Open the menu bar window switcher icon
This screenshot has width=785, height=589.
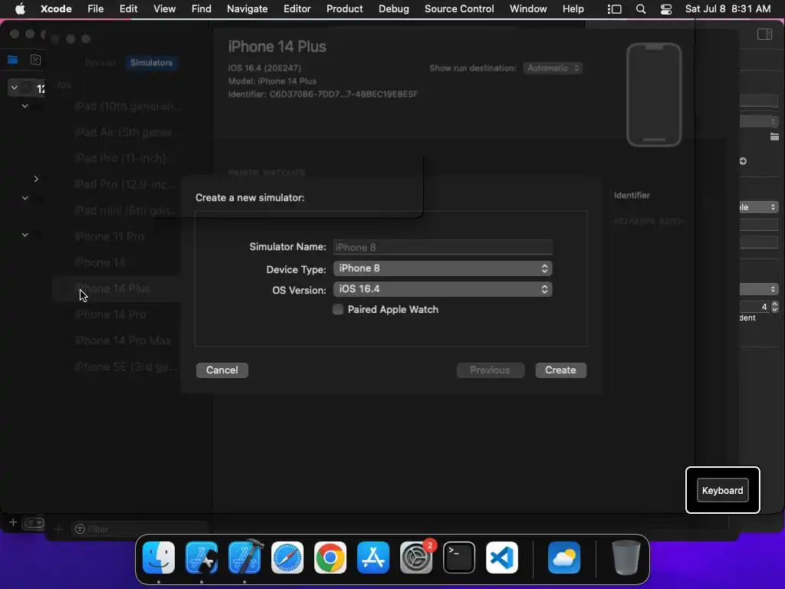pos(615,9)
